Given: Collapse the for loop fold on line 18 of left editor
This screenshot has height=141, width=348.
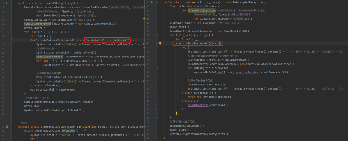Looking at the screenshot, I should [x=11, y=32].
